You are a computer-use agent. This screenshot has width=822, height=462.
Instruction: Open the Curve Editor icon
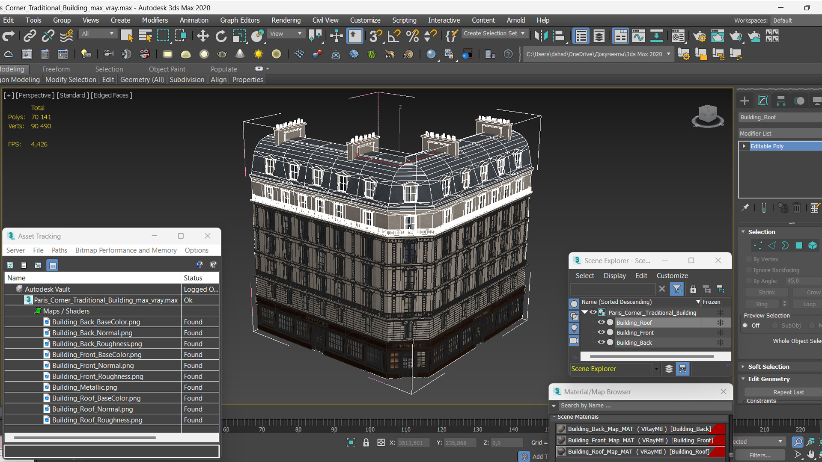click(x=638, y=36)
